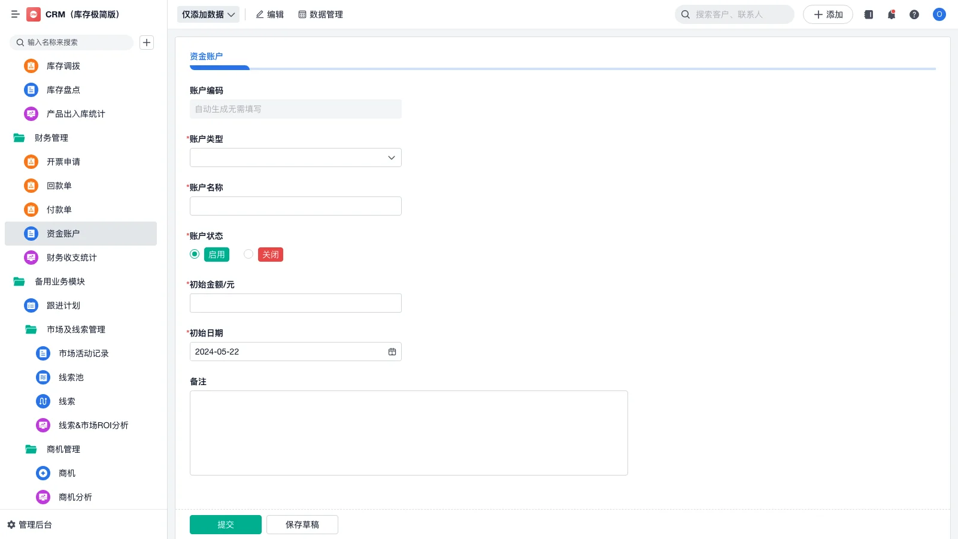The width and height of the screenshot is (958, 539).
Task: Select the 关闭 account status radio
Action: click(x=248, y=254)
